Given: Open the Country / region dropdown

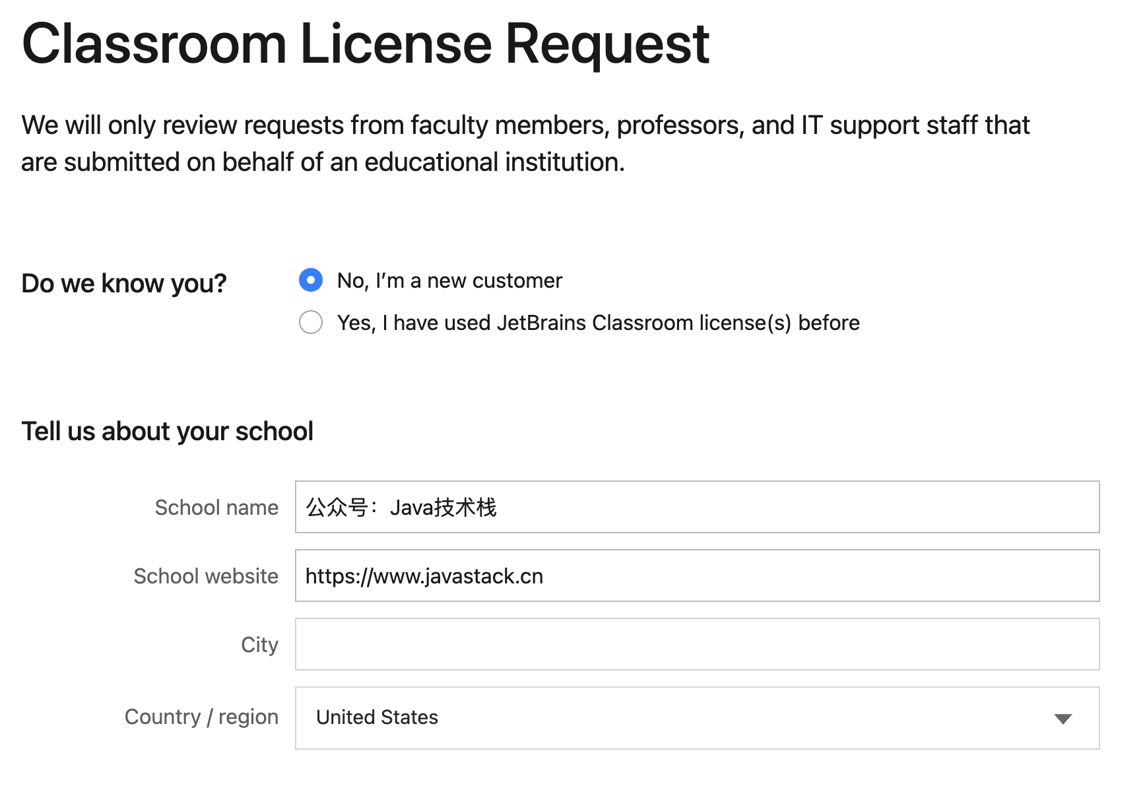Looking at the screenshot, I should click(x=697, y=718).
